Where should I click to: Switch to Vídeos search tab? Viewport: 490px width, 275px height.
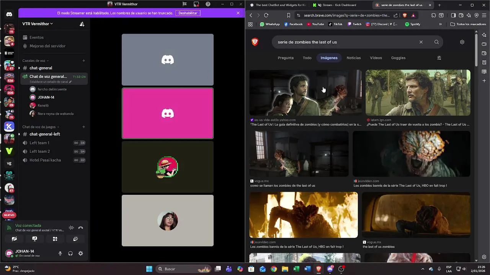point(376,58)
